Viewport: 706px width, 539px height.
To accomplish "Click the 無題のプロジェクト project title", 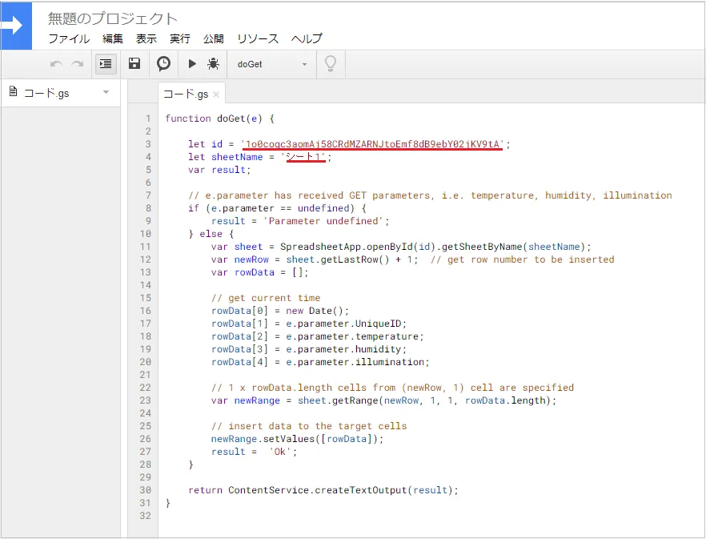I will coord(113,18).
